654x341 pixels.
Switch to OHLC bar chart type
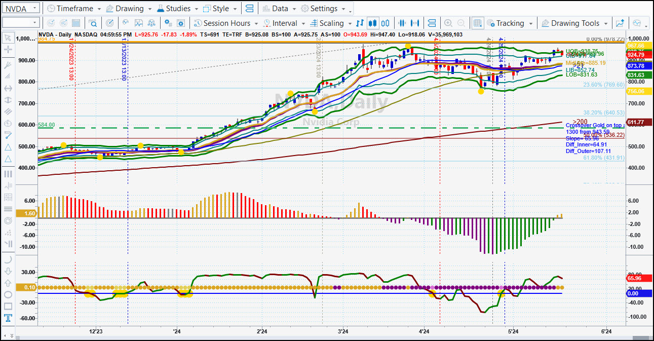click(x=360, y=23)
